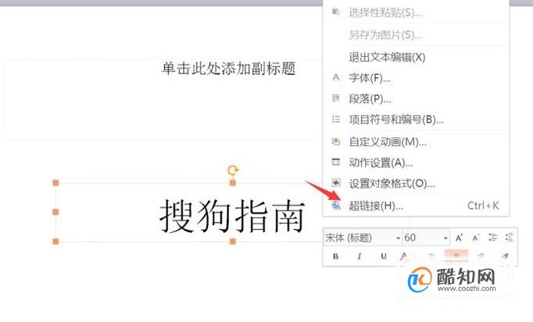This screenshot has width=533, height=322.
Task: Click the decrease font size icon
Action: pyautogui.click(x=476, y=238)
